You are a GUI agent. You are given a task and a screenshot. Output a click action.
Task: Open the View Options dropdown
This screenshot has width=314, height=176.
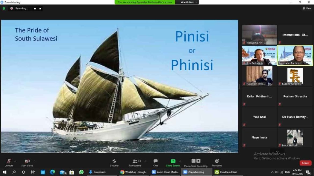click(189, 2)
